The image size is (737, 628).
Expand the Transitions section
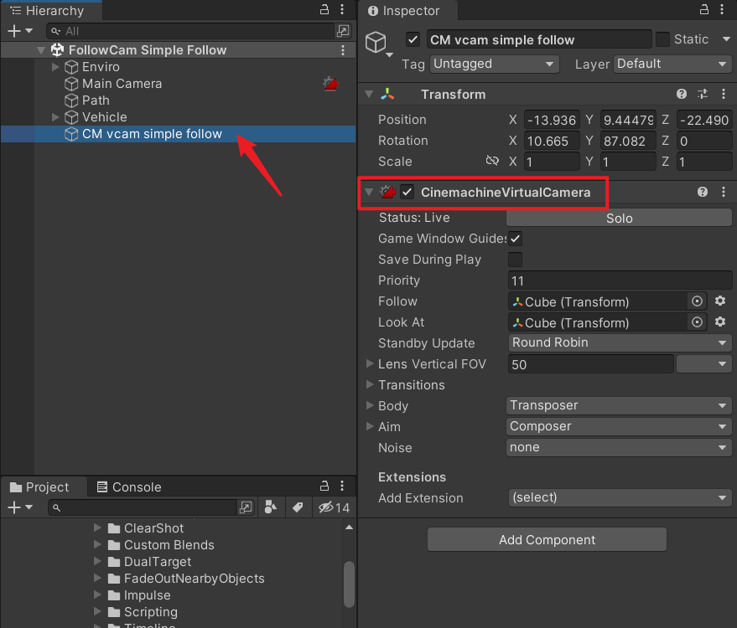tap(370, 384)
